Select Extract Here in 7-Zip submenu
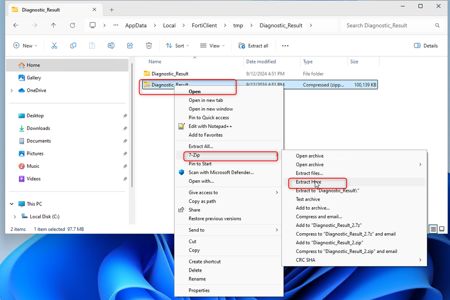 click(x=308, y=182)
